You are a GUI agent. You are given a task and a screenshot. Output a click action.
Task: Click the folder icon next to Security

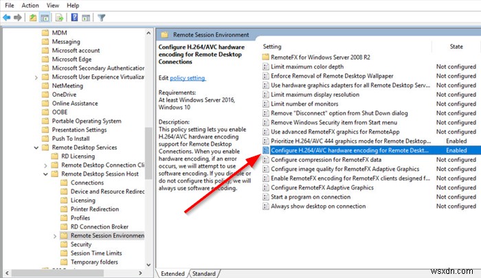coord(64,244)
